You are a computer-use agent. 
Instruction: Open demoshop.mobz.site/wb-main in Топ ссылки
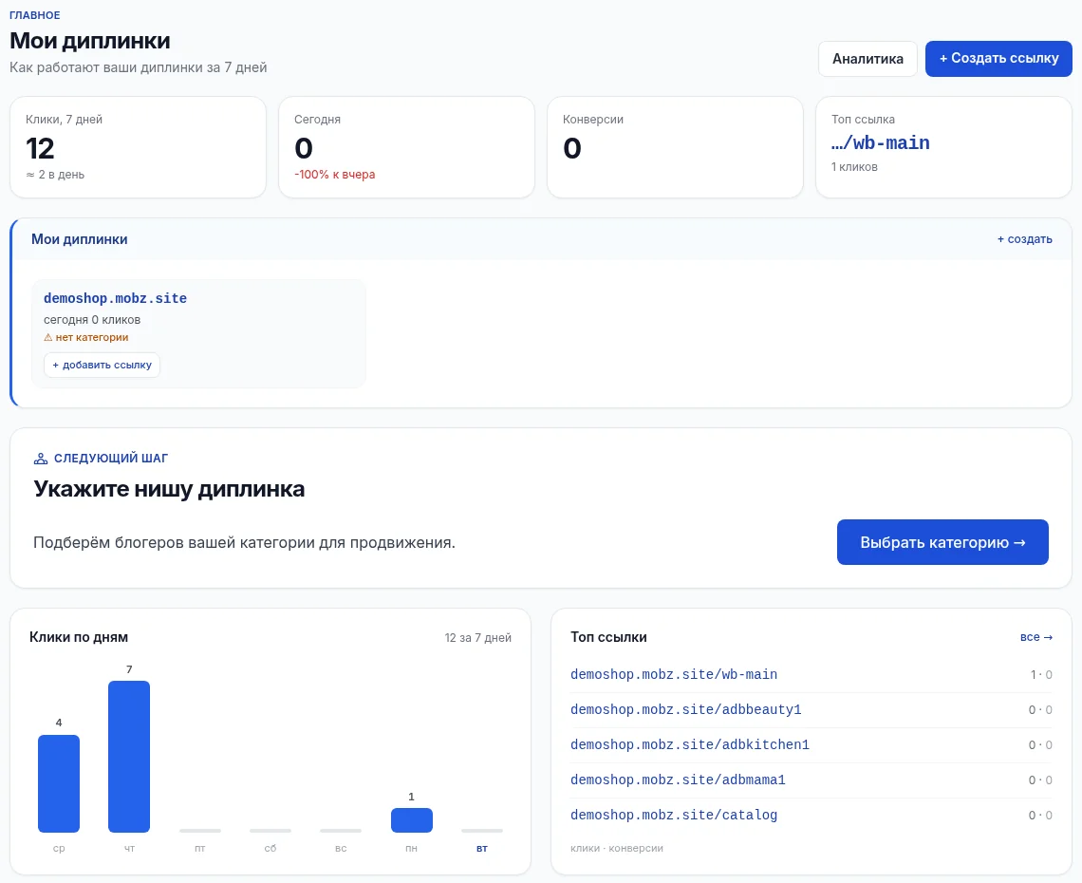(x=674, y=674)
